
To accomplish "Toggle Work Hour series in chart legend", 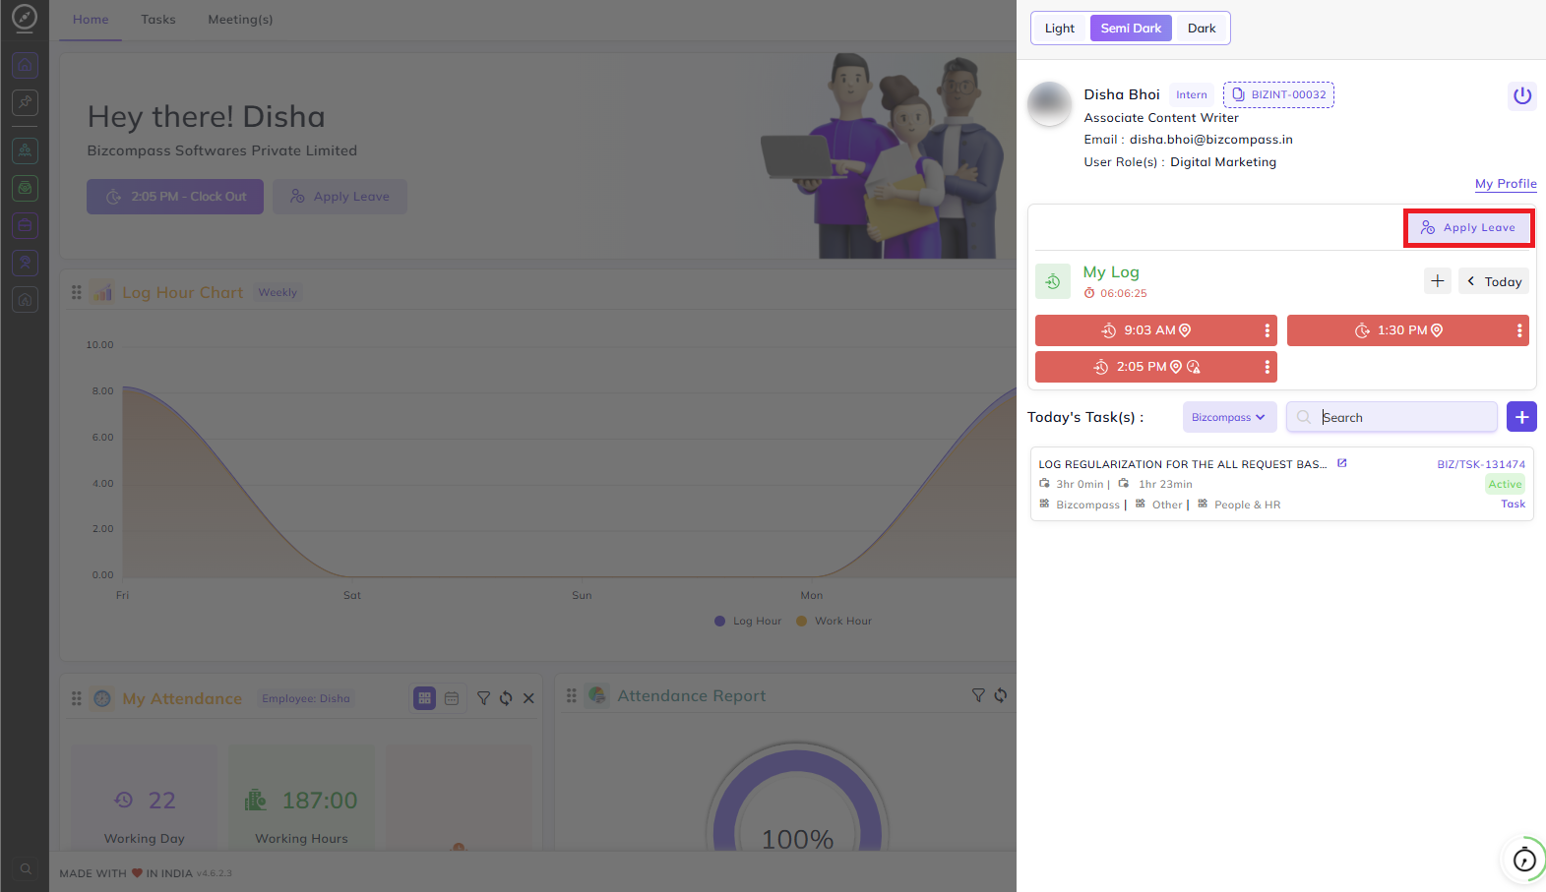I will [x=835, y=622].
